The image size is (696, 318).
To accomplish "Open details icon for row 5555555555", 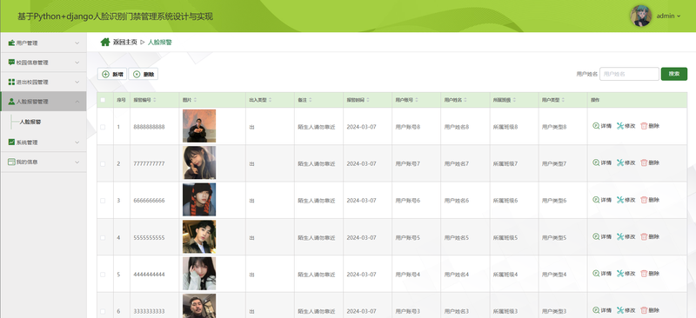I will tap(596, 237).
